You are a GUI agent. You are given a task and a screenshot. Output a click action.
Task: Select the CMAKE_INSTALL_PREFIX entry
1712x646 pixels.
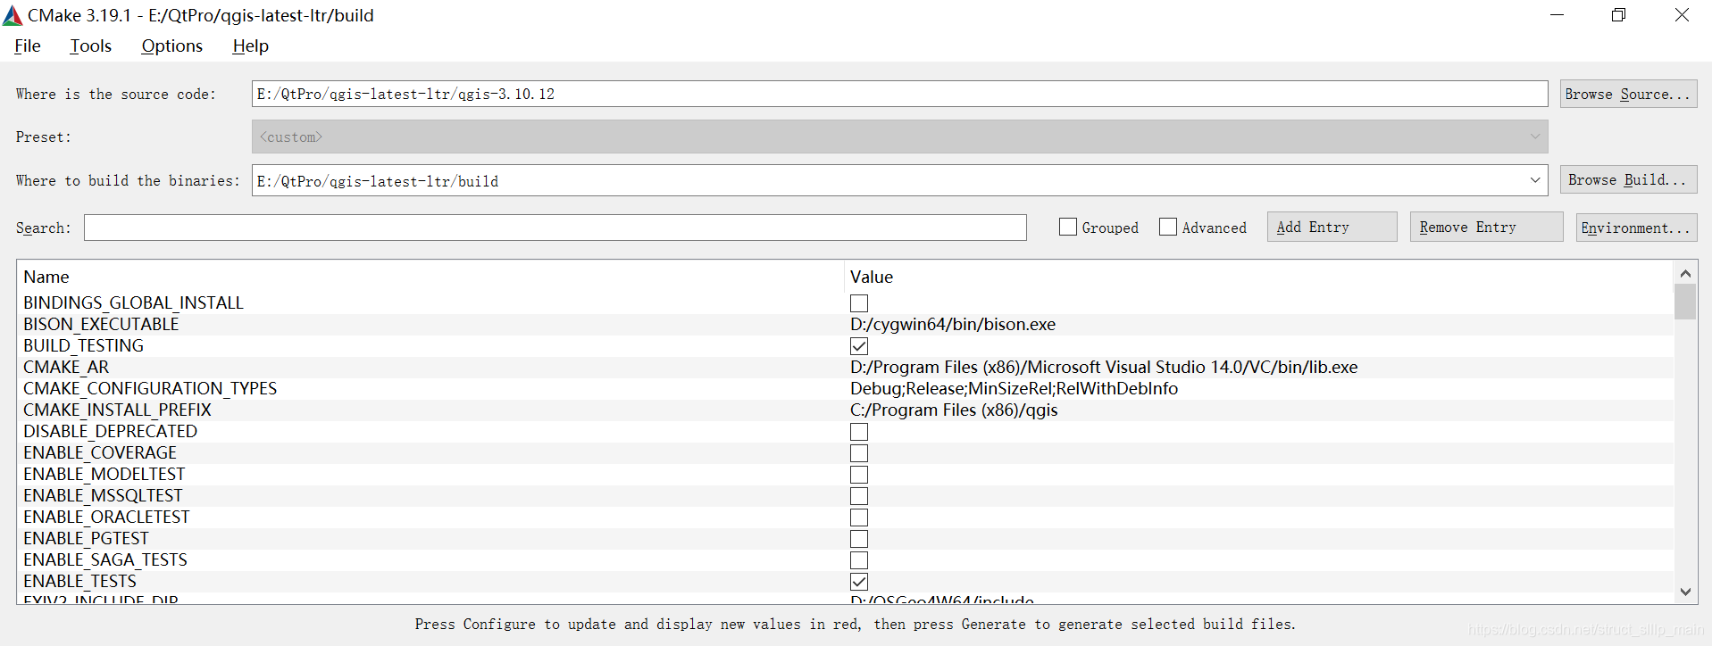[117, 410]
